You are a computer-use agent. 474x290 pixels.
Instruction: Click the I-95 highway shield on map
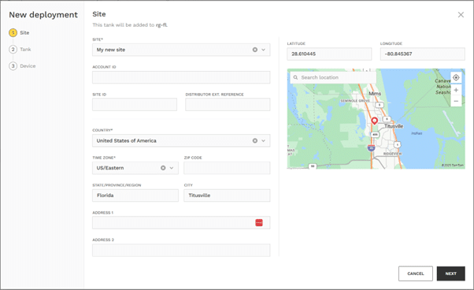pyautogui.click(x=371, y=148)
